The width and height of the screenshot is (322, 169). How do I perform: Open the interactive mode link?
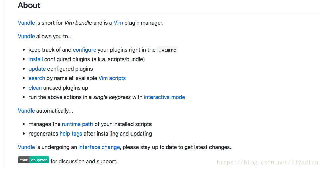click(164, 97)
